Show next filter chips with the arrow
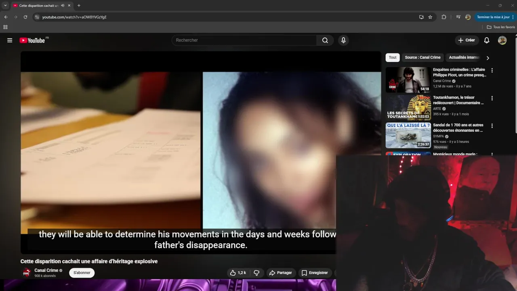 [x=488, y=58]
